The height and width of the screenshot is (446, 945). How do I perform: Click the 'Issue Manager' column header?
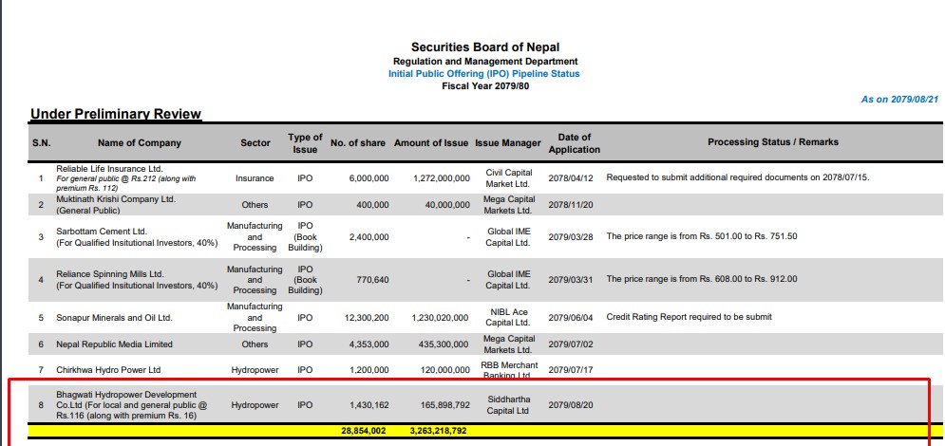click(x=507, y=143)
